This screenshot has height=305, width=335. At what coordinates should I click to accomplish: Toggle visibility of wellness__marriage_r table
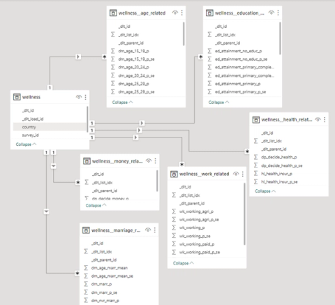point(148,230)
